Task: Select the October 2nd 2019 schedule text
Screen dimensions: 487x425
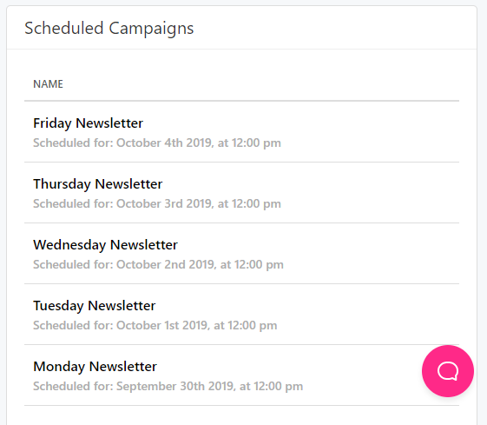Action: (158, 264)
